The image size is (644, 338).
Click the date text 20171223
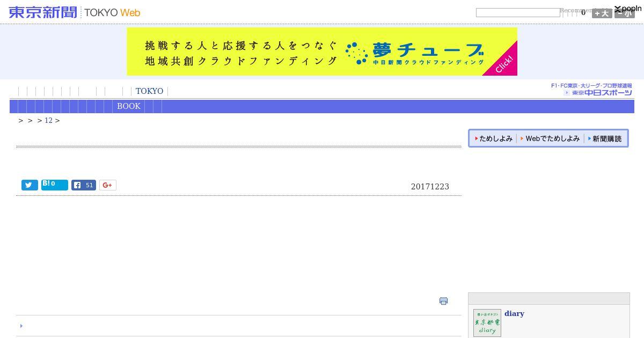430,187
